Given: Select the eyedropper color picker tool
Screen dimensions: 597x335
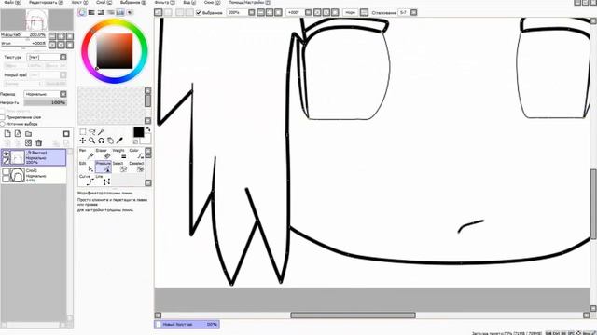Looking at the screenshot, I should (119, 141).
